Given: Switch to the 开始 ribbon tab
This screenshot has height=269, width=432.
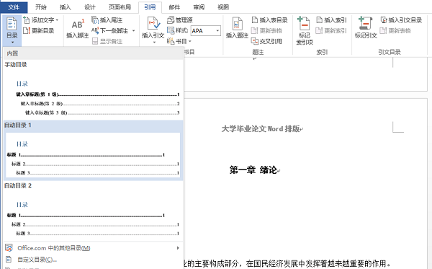Looking at the screenshot, I should tap(41, 7).
